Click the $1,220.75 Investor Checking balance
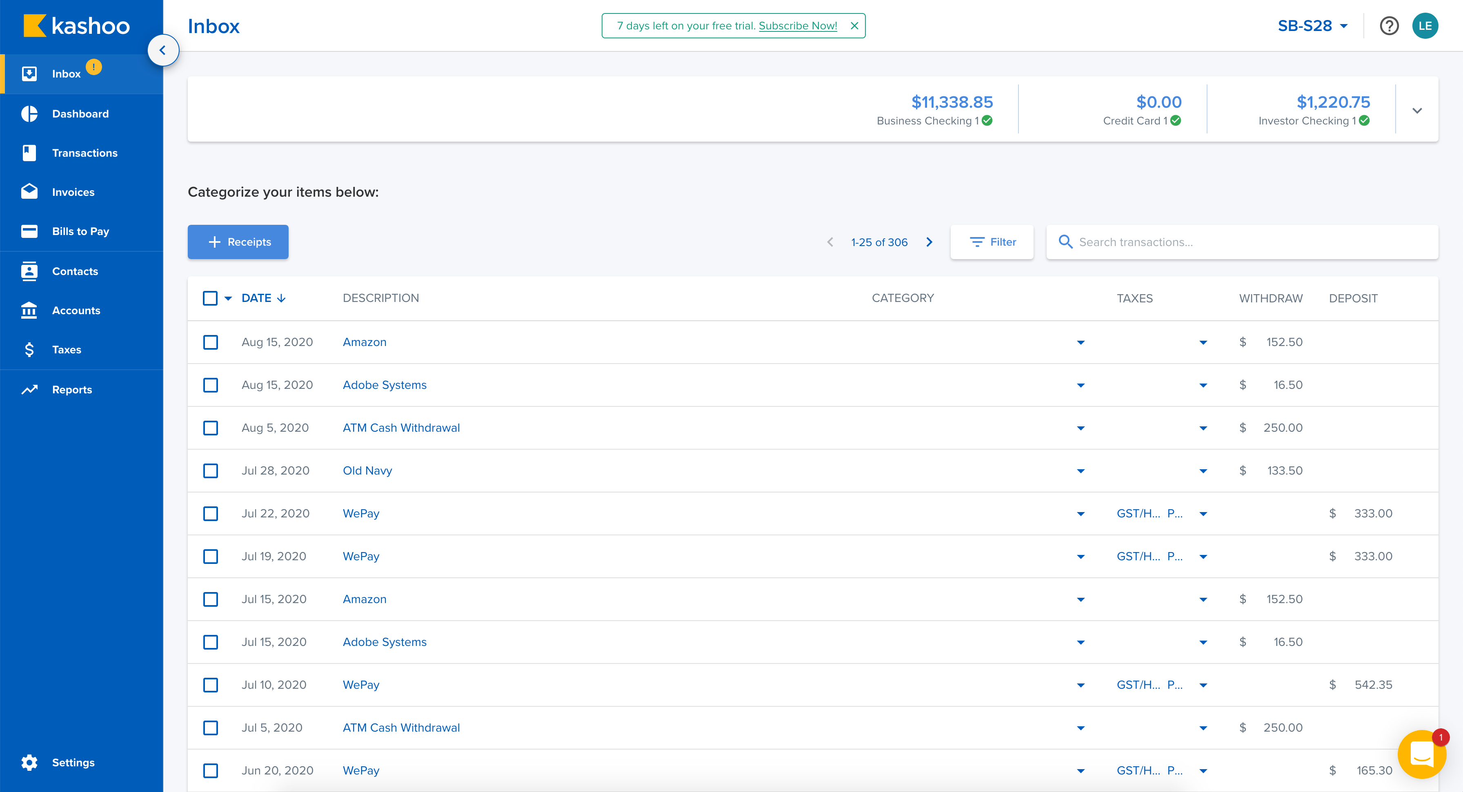Image resolution: width=1463 pixels, height=792 pixels. pos(1333,102)
